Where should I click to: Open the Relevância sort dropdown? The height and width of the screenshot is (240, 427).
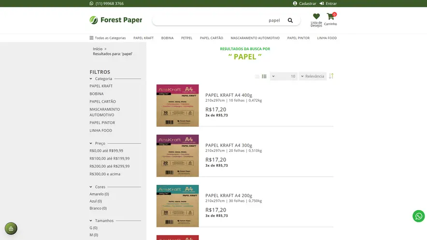(x=313, y=76)
